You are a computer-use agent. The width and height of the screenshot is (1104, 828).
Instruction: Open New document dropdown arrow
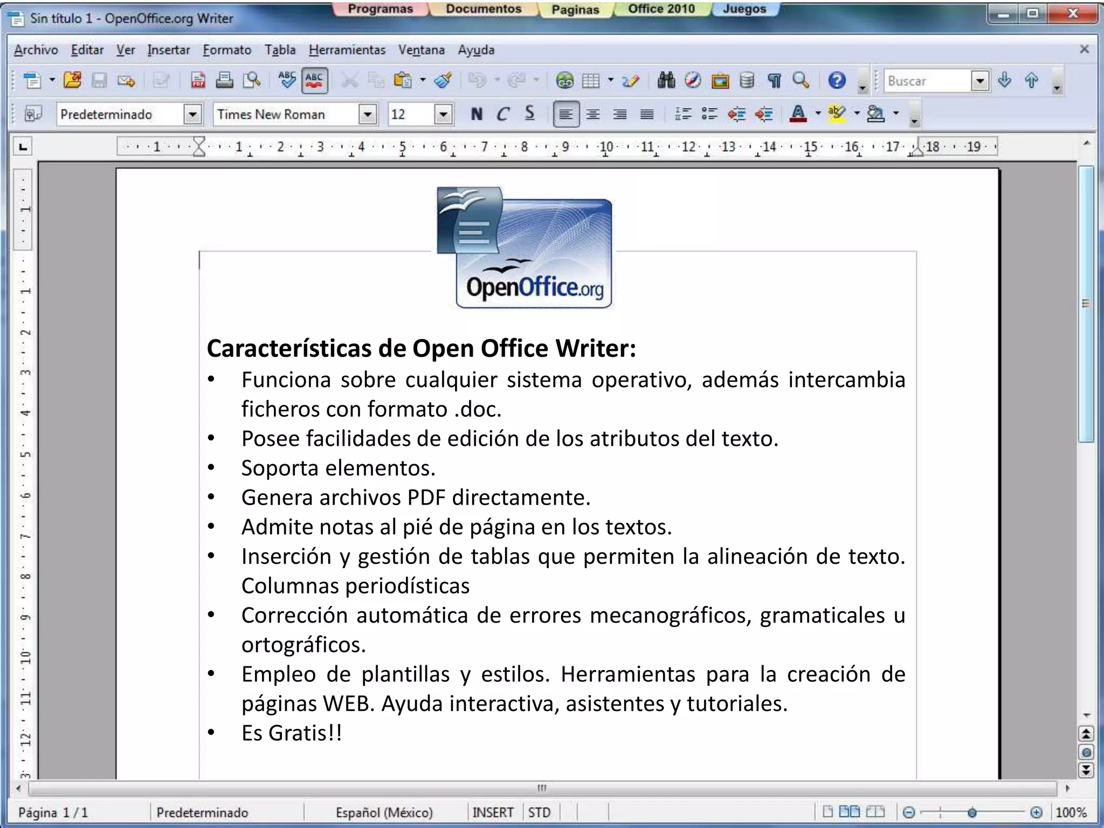tap(52, 80)
